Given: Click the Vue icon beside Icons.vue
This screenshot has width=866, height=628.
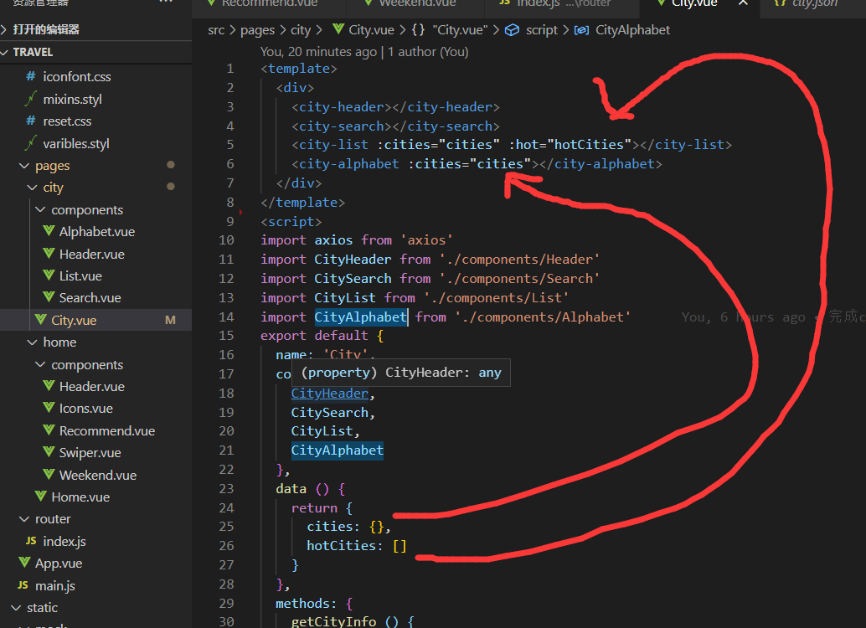Looking at the screenshot, I should coord(49,408).
